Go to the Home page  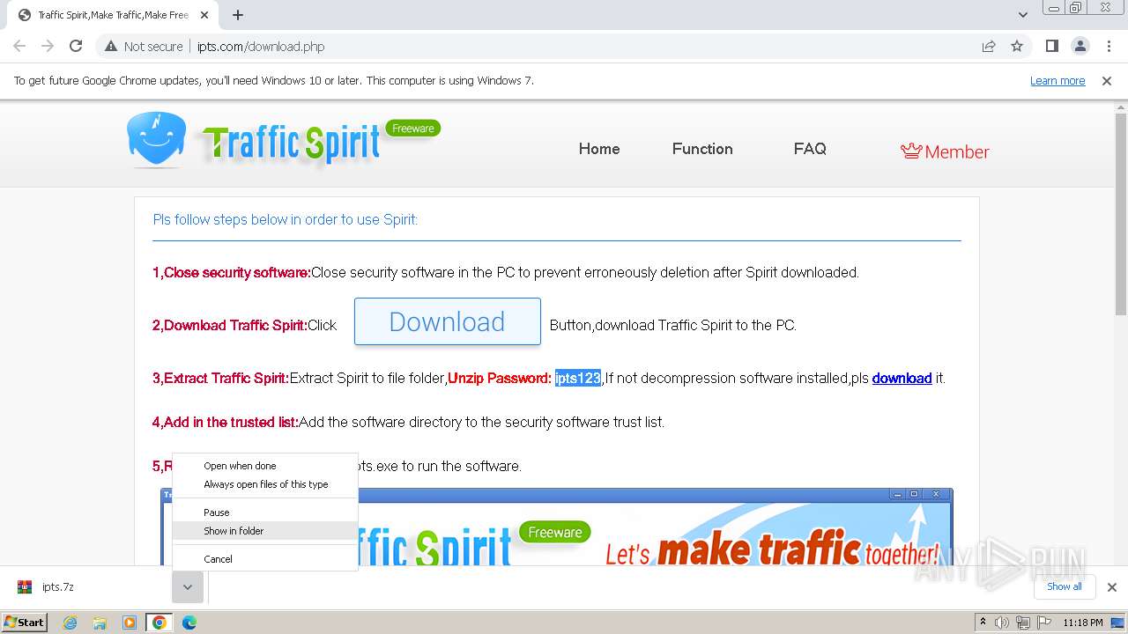point(599,149)
